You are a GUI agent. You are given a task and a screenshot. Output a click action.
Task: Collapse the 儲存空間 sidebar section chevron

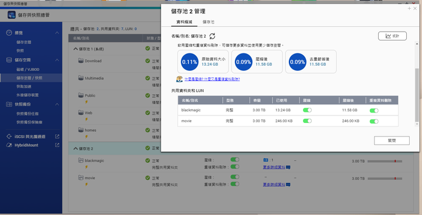pyautogui.click(x=57, y=60)
